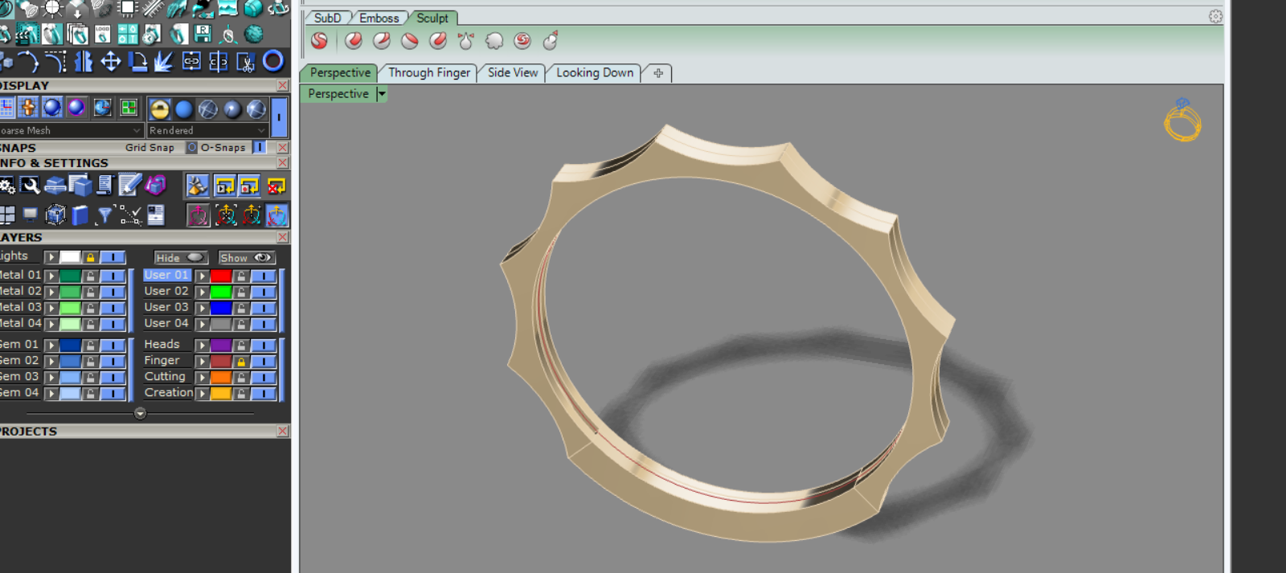Toggle the O-Snaps switch
Viewport: 1286px width, 573px height.
click(260, 148)
